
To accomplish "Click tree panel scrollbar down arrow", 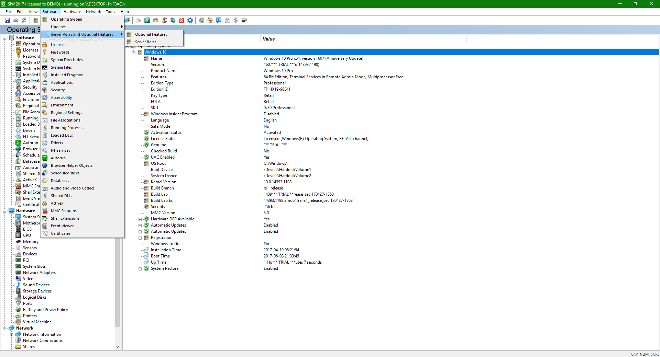I will [118, 347].
